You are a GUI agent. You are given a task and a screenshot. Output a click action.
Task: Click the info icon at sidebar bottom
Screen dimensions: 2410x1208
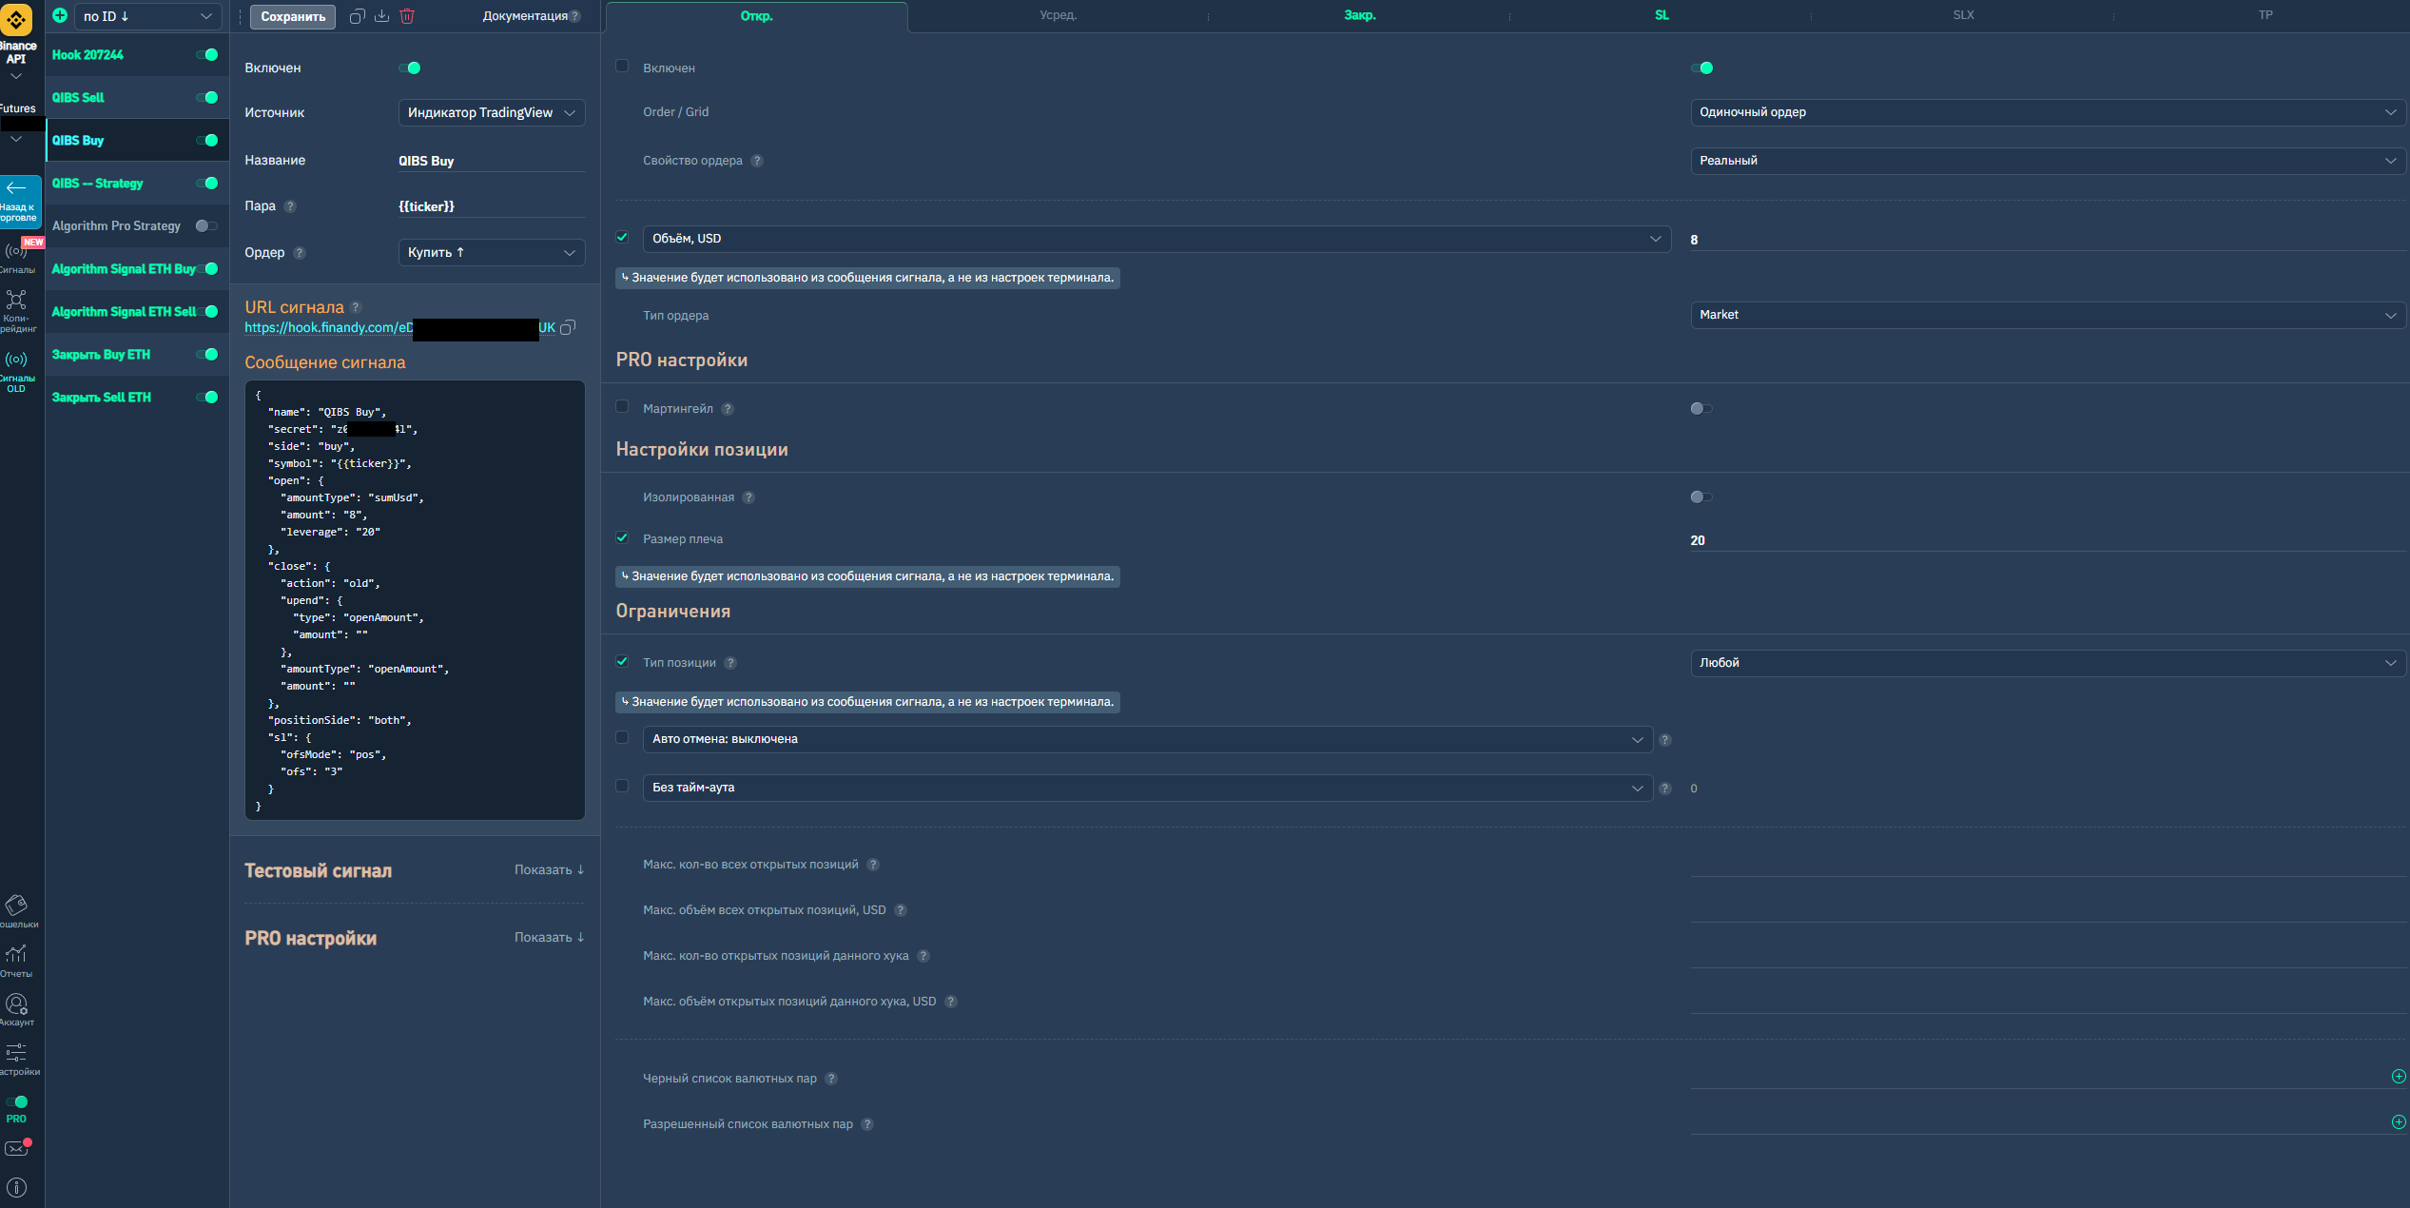[16, 1187]
